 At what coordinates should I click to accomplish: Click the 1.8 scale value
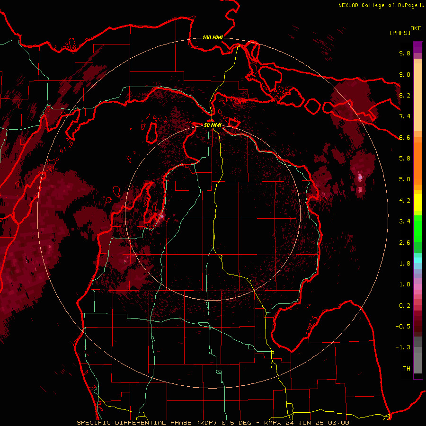pos(405,264)
